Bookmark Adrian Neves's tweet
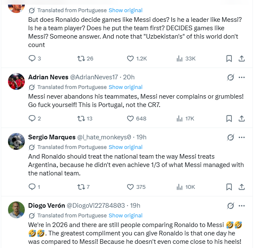Image resolution: width=255 pixels, height=248 pixels. 229,119
